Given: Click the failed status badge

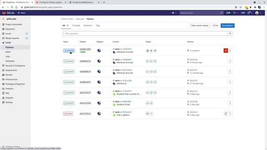Looking at the screenshot, I should pyautogui.click(x=68, y=114).
